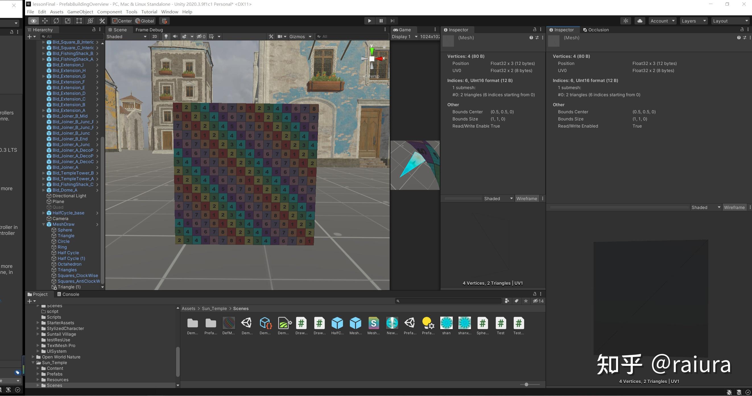
Task: Click the cloud services icon near Account
Action: tap(640, 21)
